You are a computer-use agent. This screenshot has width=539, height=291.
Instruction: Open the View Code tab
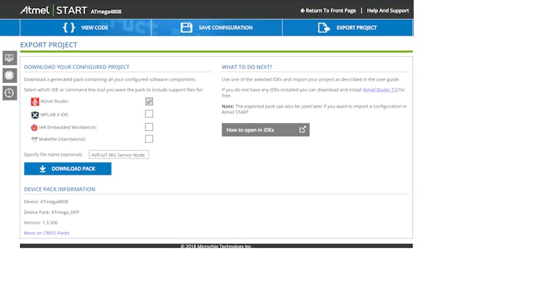[x=85, y=28]
